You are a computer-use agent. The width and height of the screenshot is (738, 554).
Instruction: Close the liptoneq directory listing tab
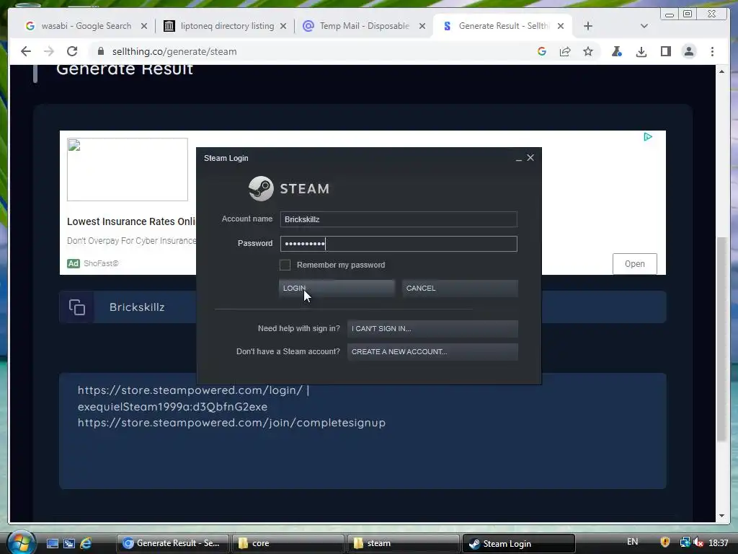click(283, 26)
